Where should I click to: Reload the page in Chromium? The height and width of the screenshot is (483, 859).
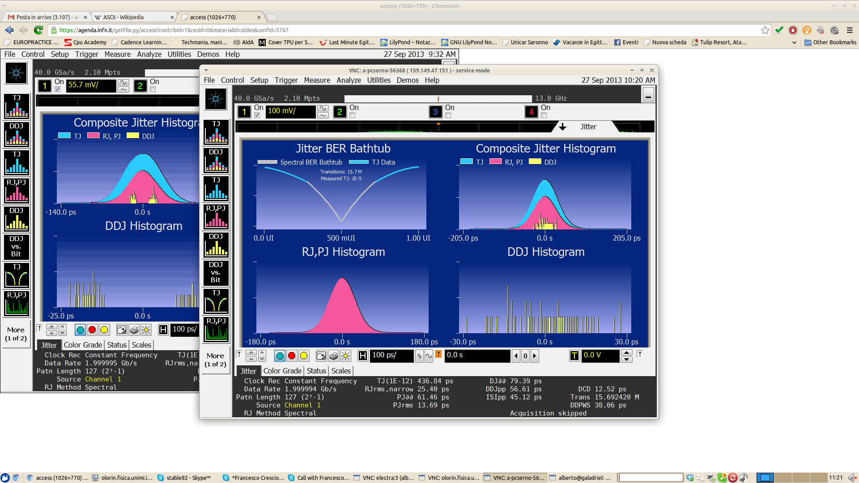click(x=38, y=30)
